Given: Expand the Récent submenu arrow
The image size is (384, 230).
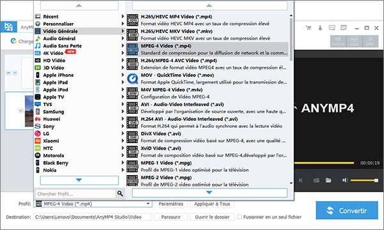Looking at the screenshot, I should (x=123, y=17).
